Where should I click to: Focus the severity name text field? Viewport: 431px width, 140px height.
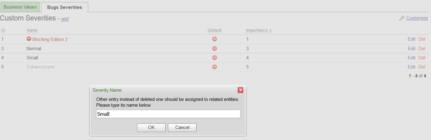coord(168,114)
